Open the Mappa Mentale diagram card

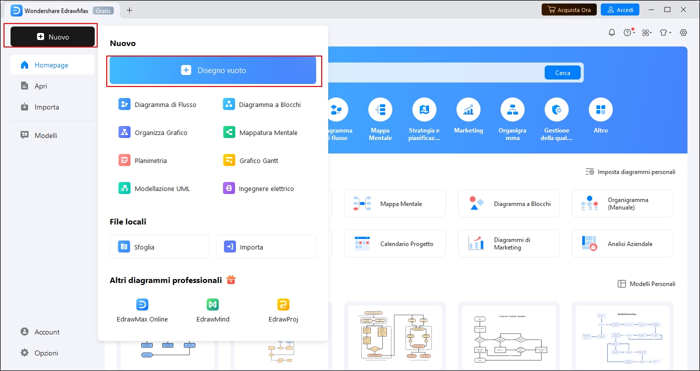click(395, 203)
